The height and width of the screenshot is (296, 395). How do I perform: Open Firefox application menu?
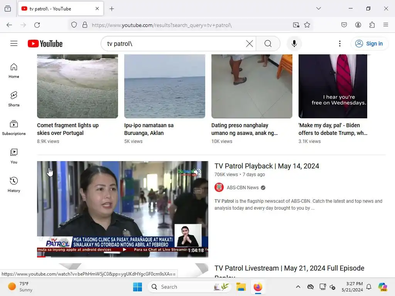(386, 25)
